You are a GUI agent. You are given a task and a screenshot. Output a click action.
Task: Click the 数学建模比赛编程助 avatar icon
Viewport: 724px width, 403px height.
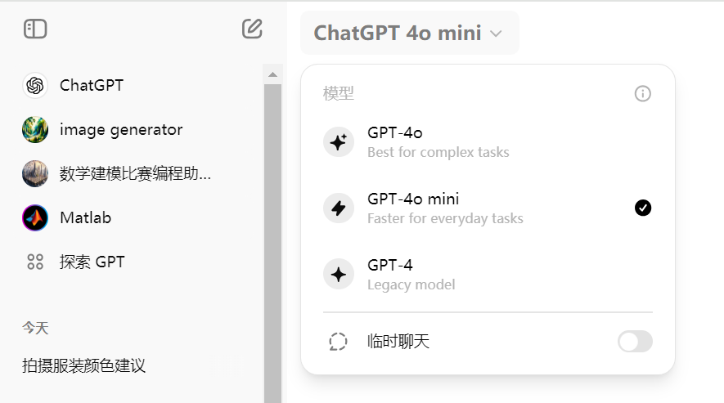35,173
